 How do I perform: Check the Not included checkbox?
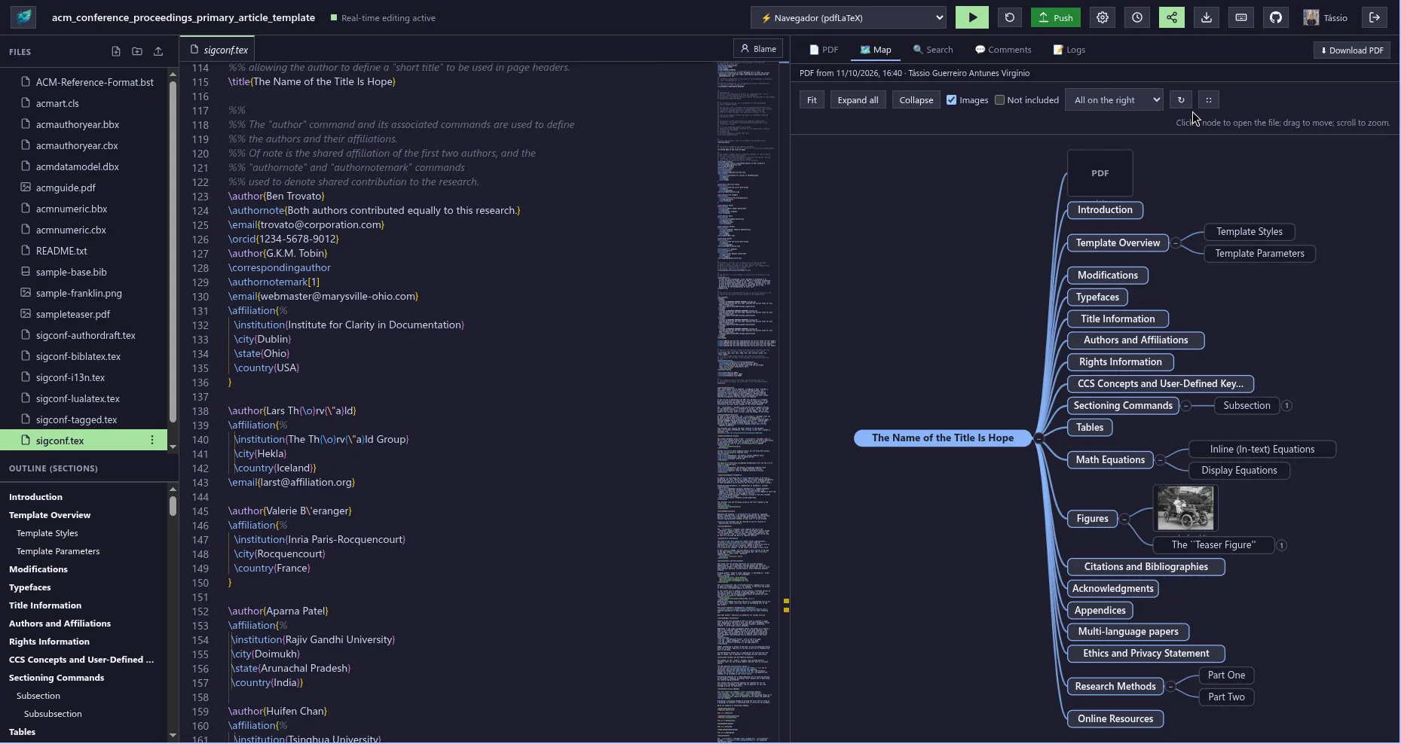tap(999, 99)
